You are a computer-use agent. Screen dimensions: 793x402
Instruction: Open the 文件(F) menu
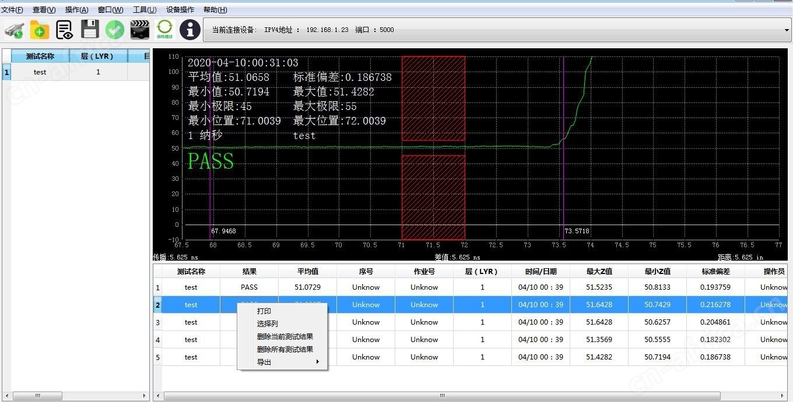point(12,10)
